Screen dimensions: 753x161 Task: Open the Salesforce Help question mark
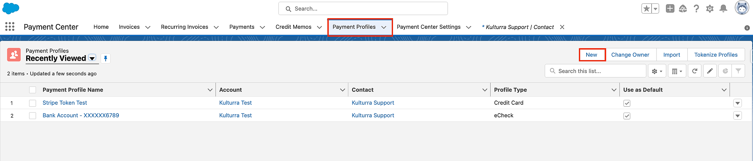coord(696,9)
